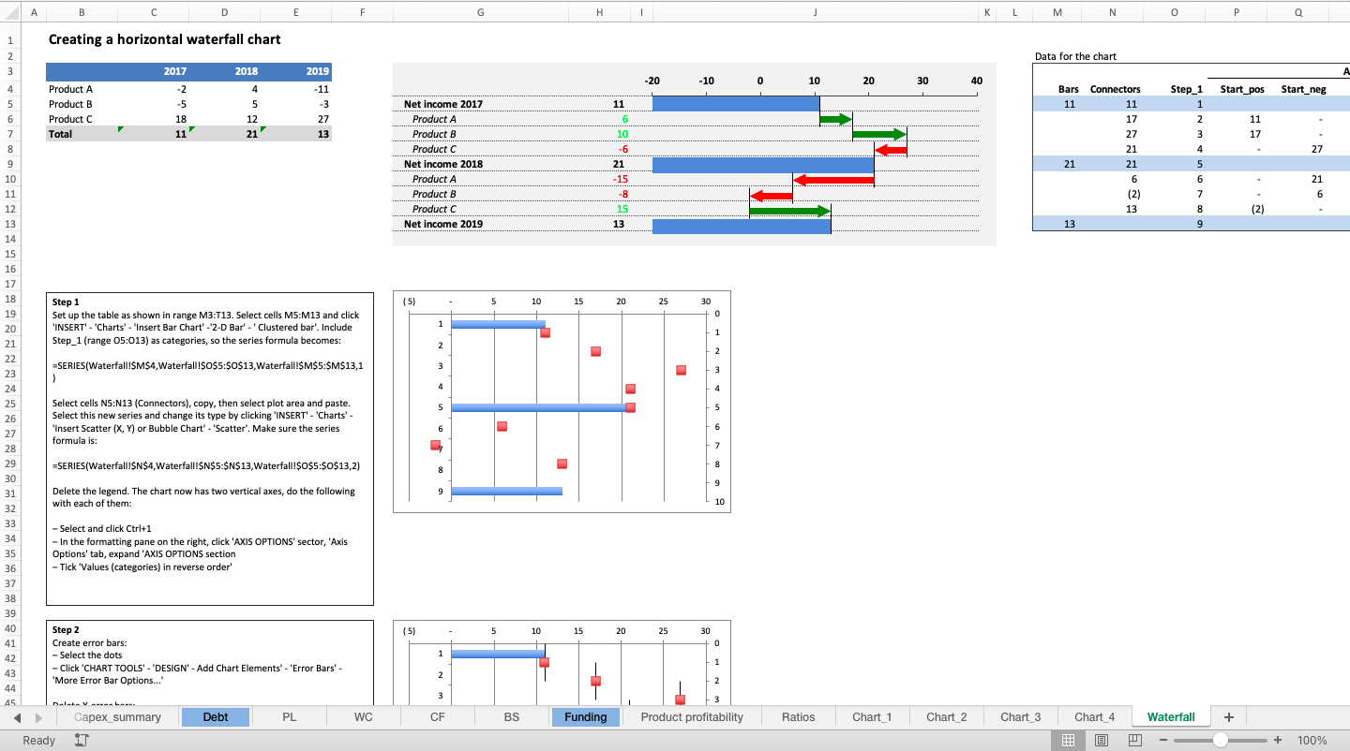
Task: Open the CF sheet tab
Action: (438, 717)
